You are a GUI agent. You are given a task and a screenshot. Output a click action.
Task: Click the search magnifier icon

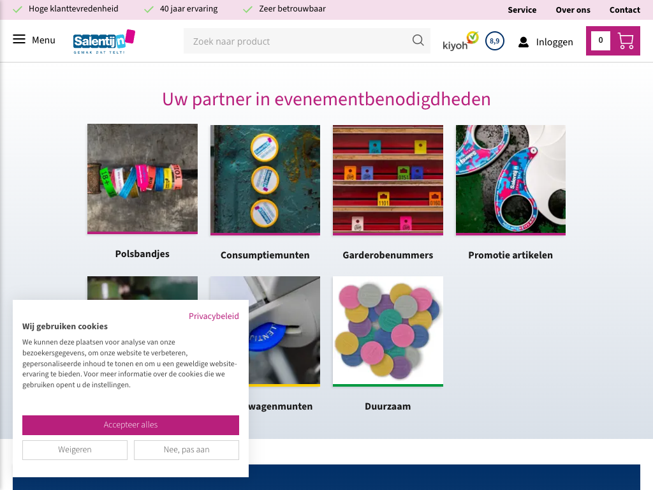[418, 41]
